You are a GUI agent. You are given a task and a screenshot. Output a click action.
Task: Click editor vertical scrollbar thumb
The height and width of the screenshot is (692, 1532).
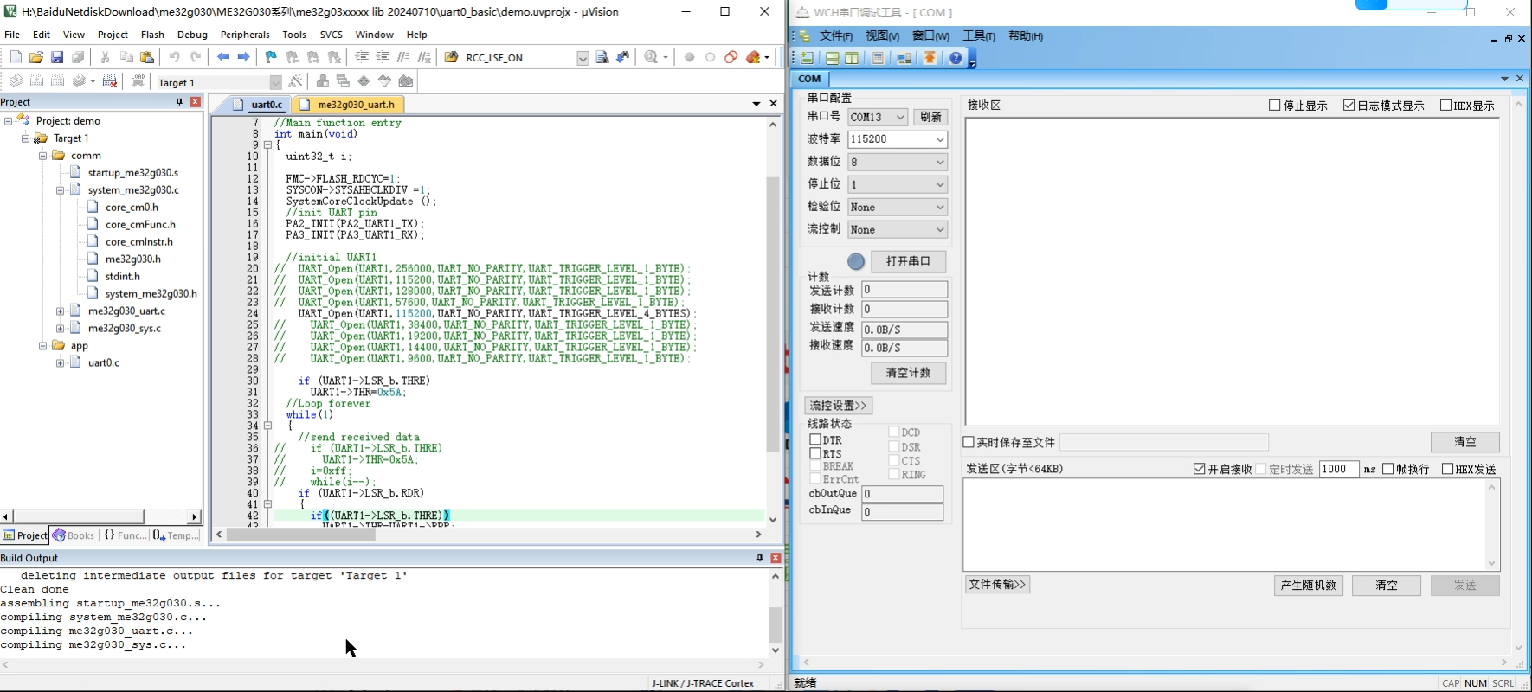tap(773, 314)
